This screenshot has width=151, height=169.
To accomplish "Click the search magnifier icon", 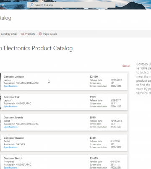I will [x=32, y=5].
